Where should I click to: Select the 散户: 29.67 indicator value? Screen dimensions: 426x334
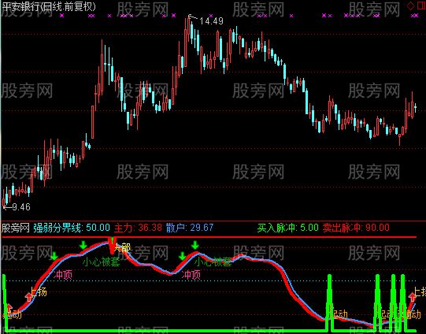(190, 228)
